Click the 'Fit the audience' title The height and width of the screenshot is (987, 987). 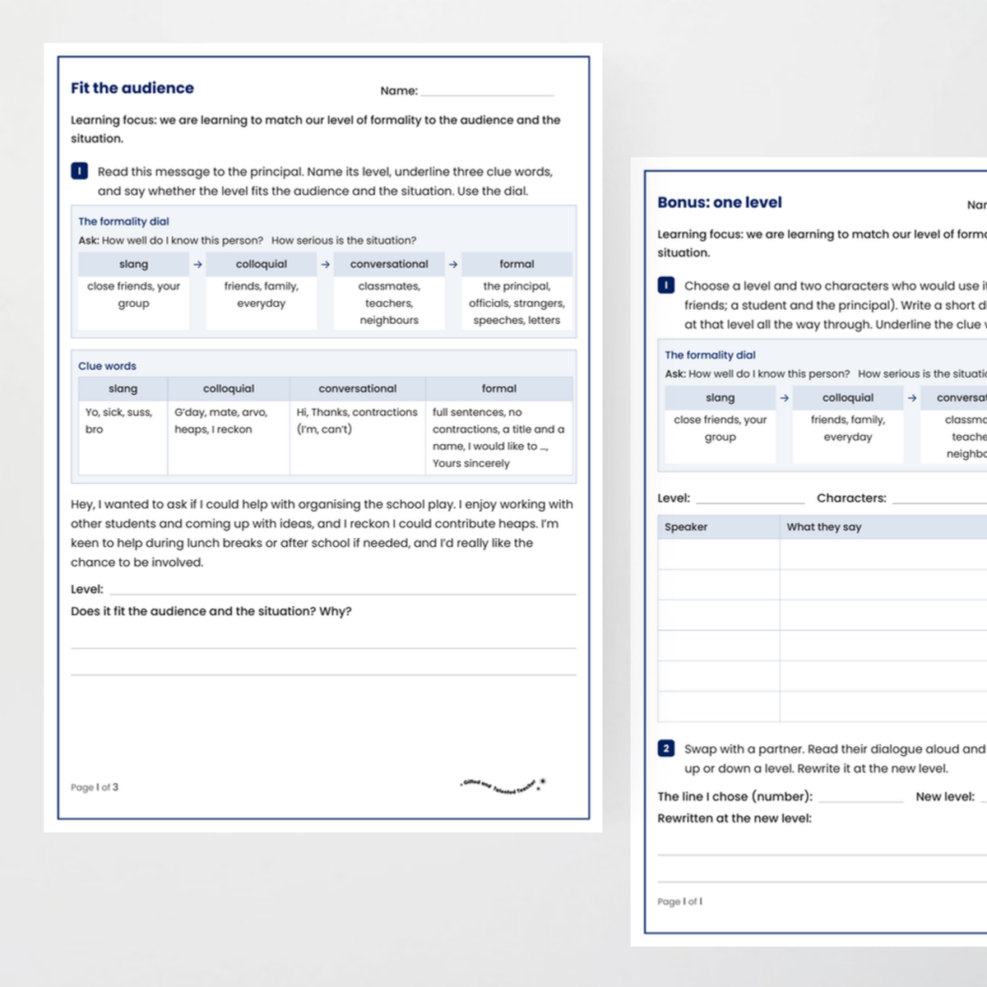132,88
